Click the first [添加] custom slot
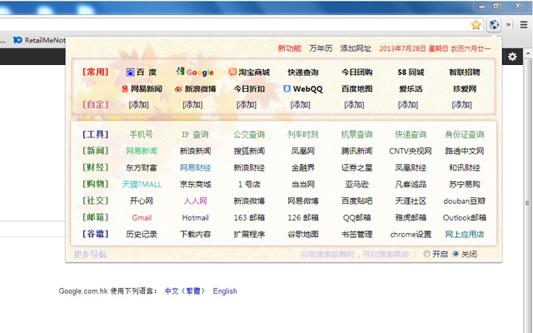 click(138, 105)
